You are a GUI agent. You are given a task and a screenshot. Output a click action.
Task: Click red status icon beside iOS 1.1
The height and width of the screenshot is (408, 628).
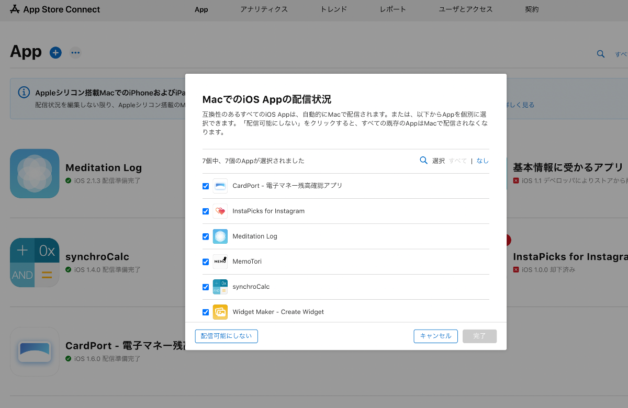(516, 180)
